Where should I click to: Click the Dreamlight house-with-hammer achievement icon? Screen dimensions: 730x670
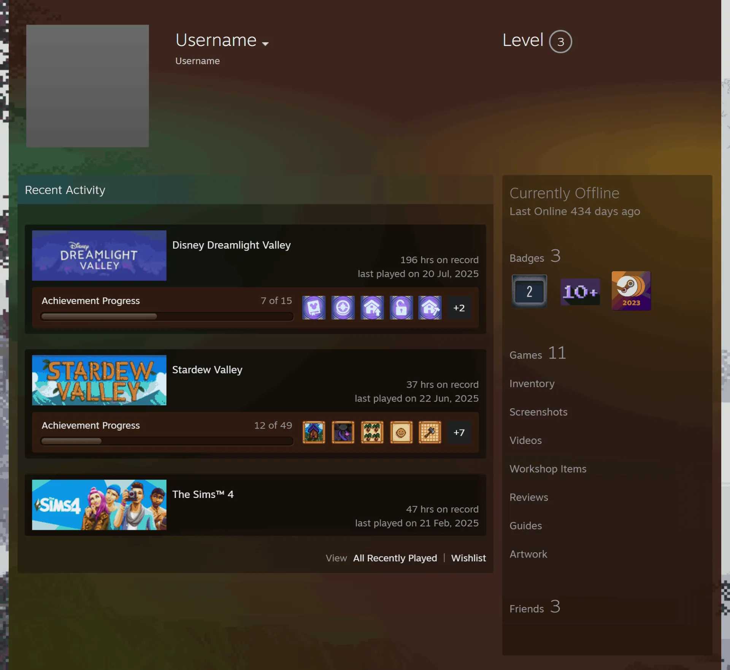(430, 308)
